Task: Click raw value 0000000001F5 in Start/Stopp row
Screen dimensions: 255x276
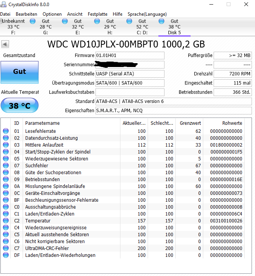Action: point(226,152)
